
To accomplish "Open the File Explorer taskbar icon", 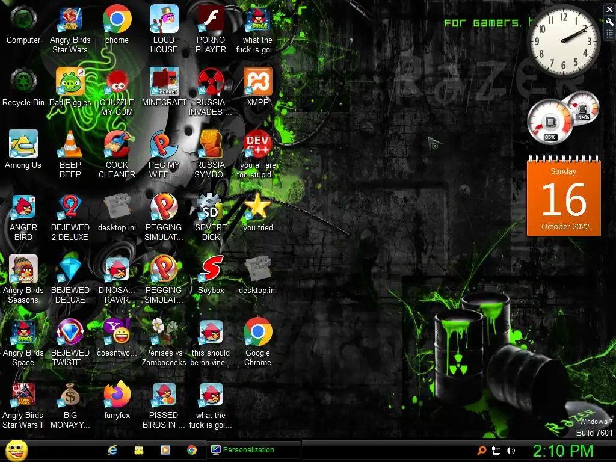I will pyautogui.click(x=139, y=450).
